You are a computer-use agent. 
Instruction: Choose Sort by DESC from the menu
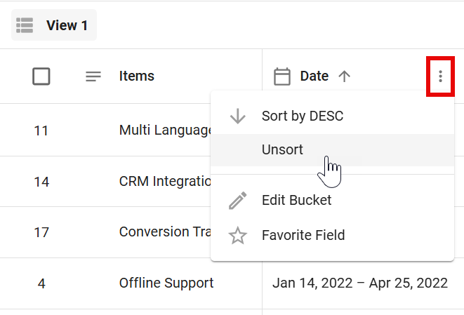tap(302, 116)
